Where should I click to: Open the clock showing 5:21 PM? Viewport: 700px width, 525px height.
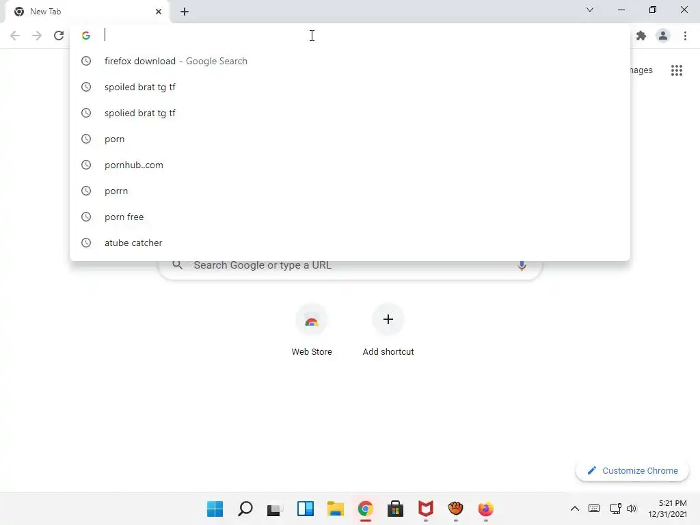[667, 509]
